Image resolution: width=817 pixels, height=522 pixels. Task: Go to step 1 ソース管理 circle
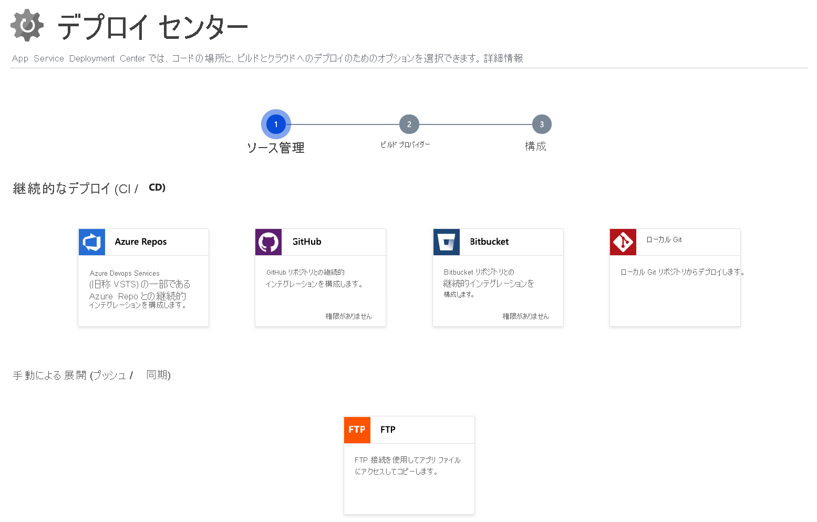pyautogui.click(x=276, y=124)
